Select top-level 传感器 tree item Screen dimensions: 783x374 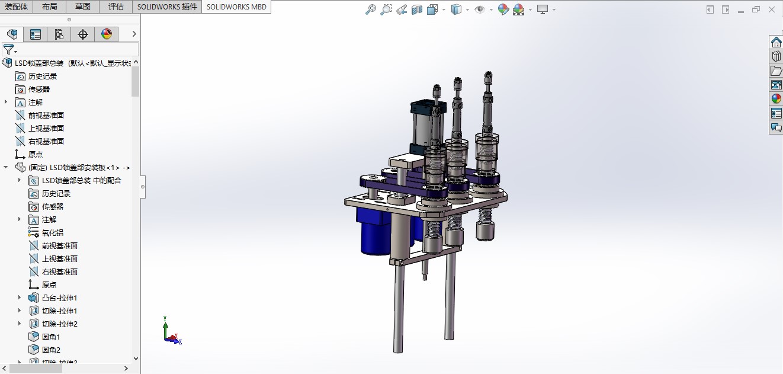pos(33,89)
